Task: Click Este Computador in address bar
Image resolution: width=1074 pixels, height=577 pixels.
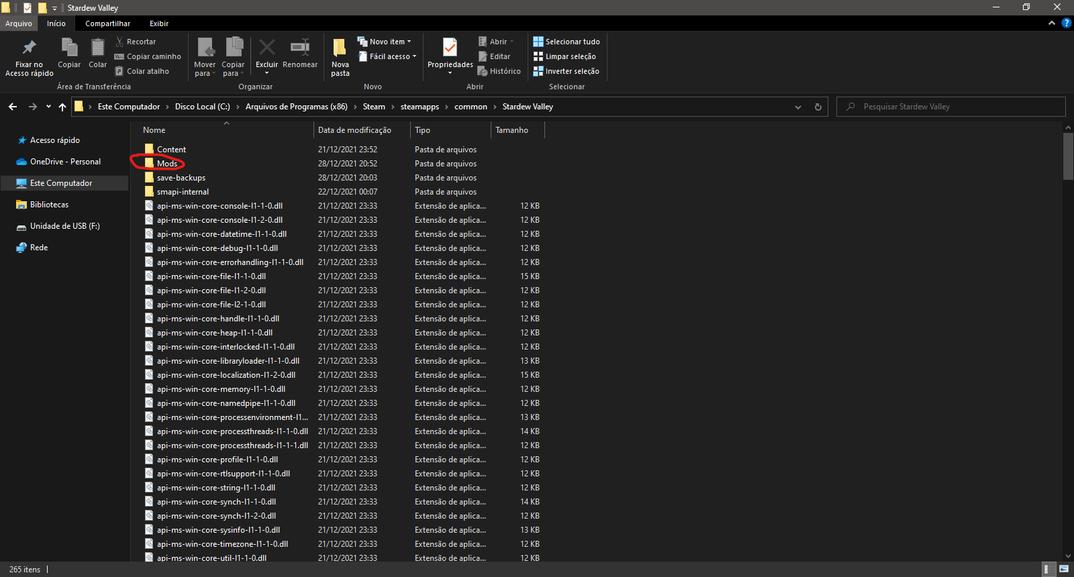Action: click(x=129, y=107)
